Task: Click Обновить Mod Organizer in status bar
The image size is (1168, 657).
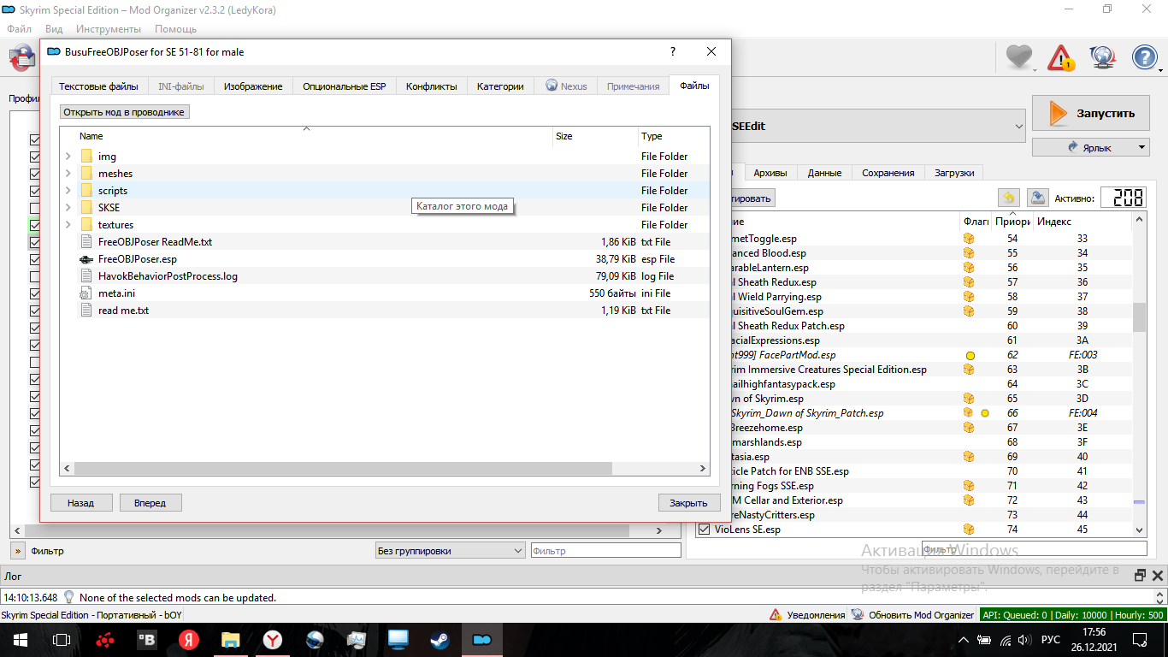Action: pyautogui.click(x=921, y=615)
